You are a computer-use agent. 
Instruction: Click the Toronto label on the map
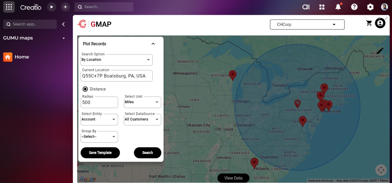[x=280, y=85]
